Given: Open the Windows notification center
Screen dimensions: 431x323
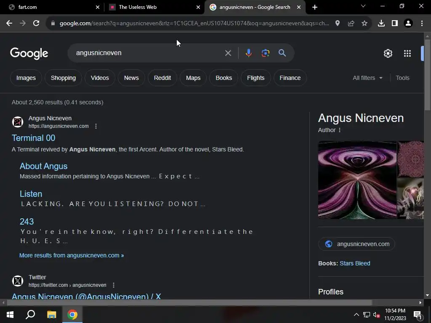Looking at the screenshot, I should (x=418, y=315).
